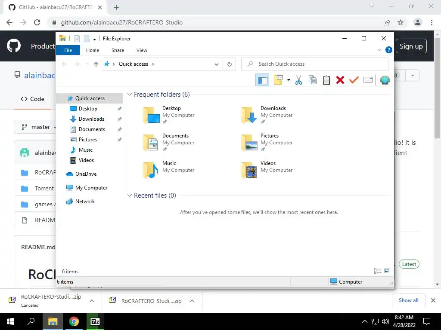Viewport: 441px width, 330px height.
Task: Collapse the Frequent folders group
Action: coord(130,95)
